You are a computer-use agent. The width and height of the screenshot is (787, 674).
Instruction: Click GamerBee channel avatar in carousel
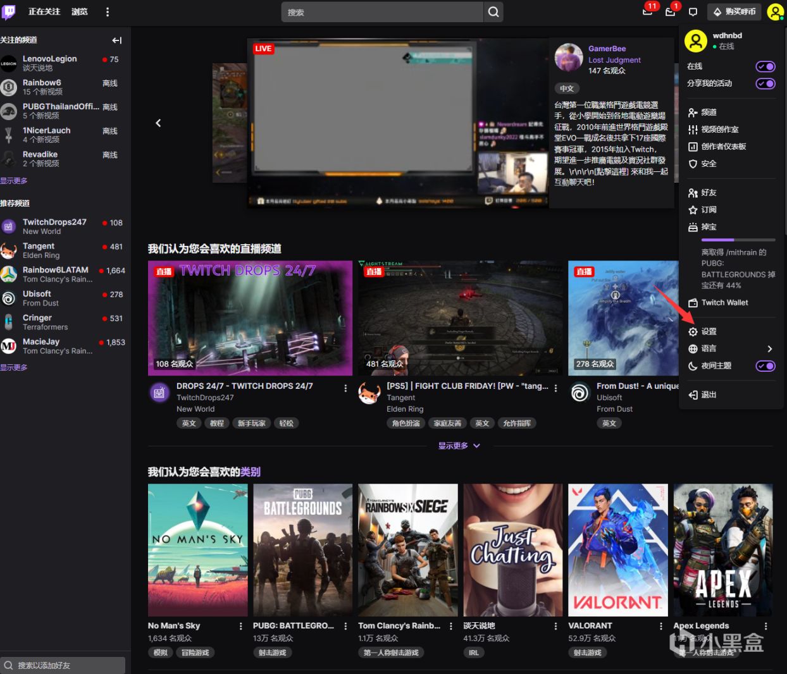(x=569, y=58)
